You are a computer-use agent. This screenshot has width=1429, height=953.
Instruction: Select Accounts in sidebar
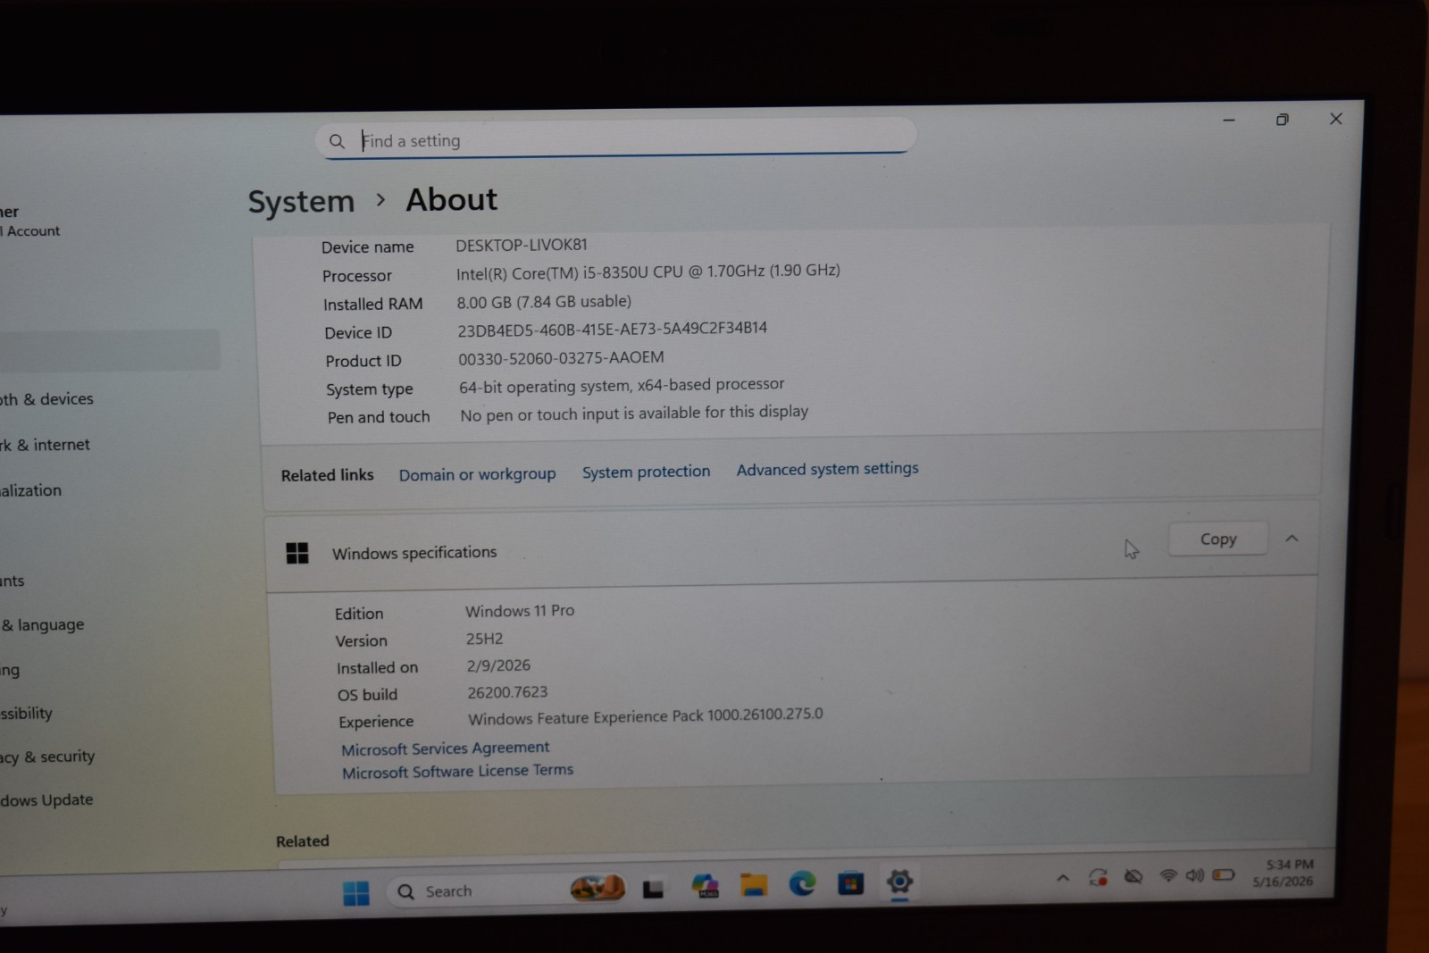click(13, 581)
